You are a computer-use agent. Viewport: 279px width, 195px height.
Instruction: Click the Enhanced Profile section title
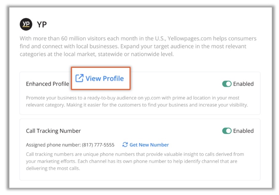pos(48,84)
